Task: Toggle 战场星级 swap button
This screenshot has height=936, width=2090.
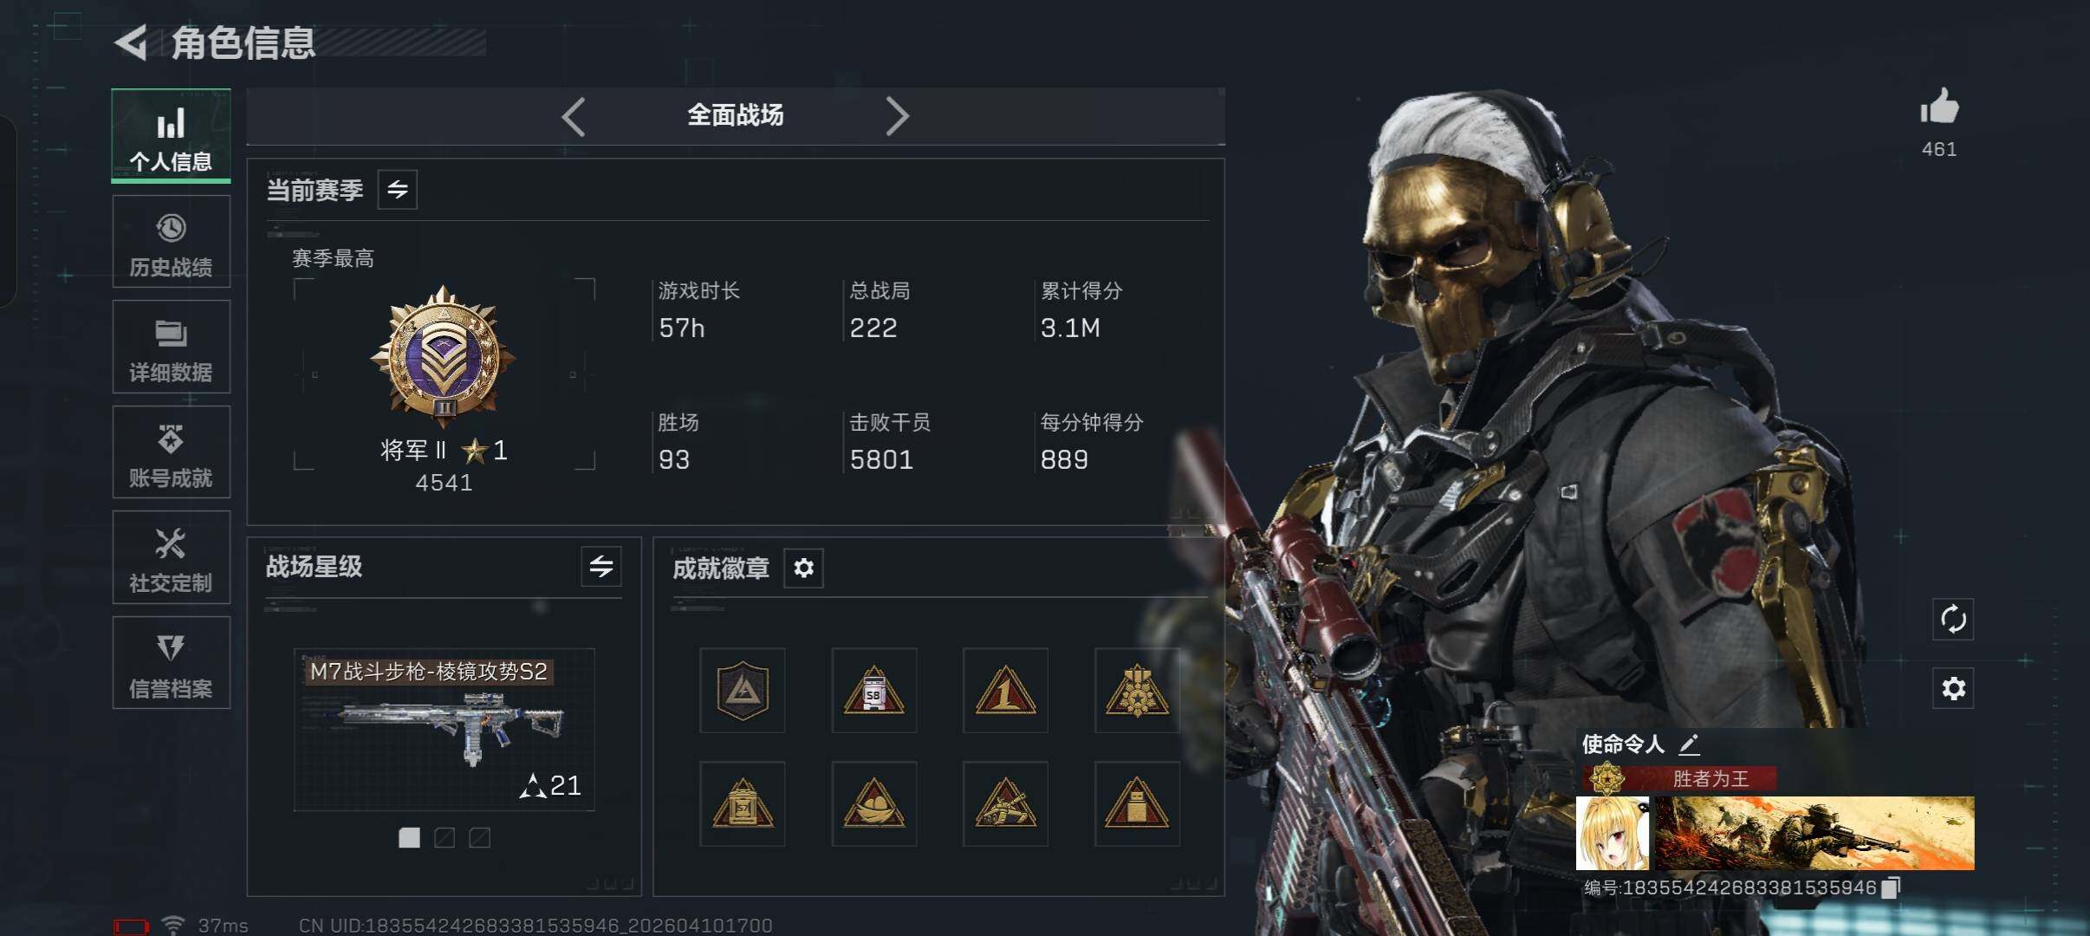Action: (601, 567)
